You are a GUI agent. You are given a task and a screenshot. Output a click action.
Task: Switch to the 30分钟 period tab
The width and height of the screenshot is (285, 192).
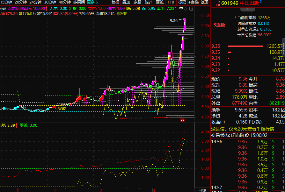[50, 2]
